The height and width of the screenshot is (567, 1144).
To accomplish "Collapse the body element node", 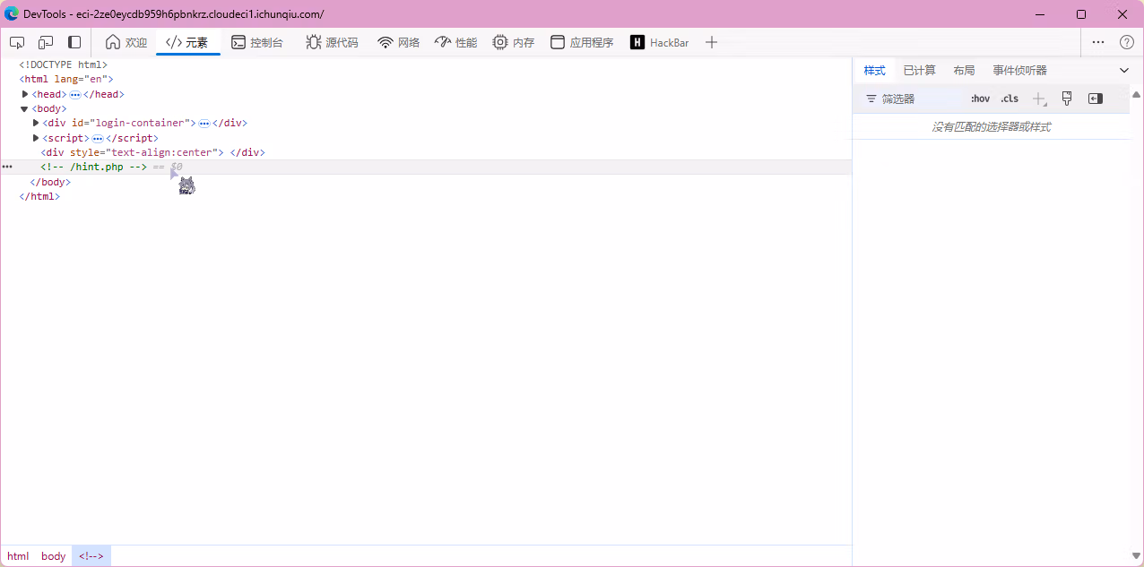I will tap(25, 108).
